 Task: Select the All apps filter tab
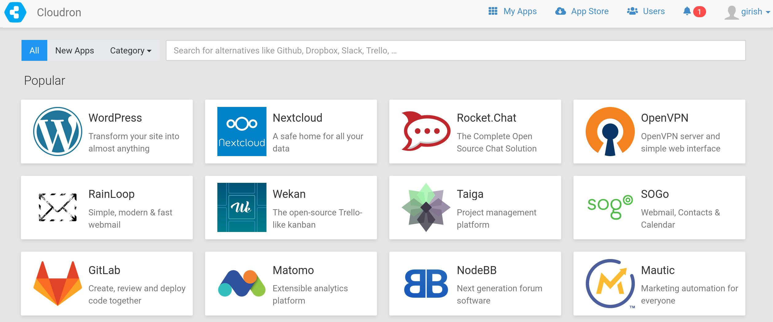(34, 50)
